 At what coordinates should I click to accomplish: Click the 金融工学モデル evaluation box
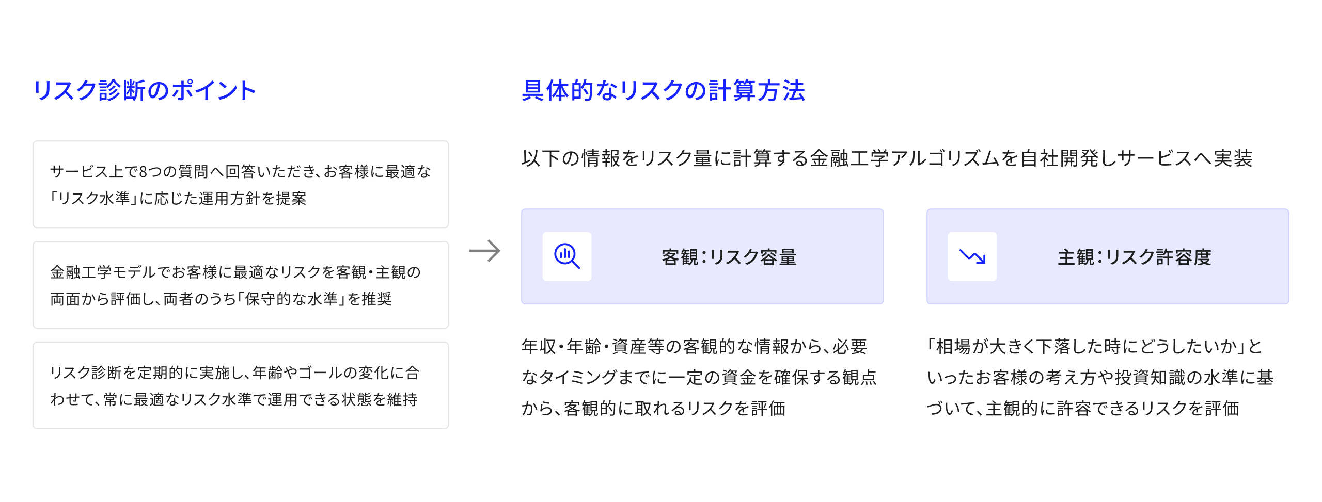click(x=241, y=285)
